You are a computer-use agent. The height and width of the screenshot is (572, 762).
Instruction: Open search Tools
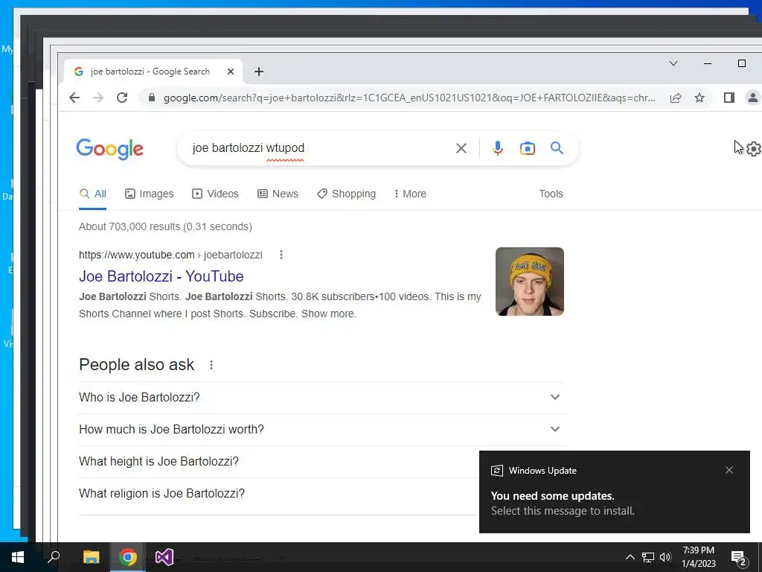pyautogui.click(x=551, y=194)
